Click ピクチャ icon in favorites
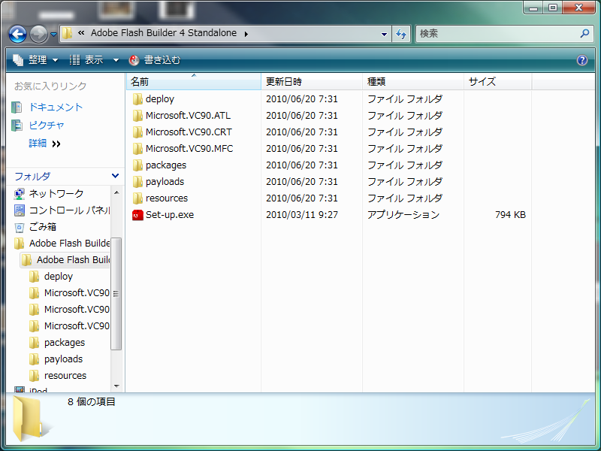The height and width of the screenshot is (451, 601). tap(17, 126)
